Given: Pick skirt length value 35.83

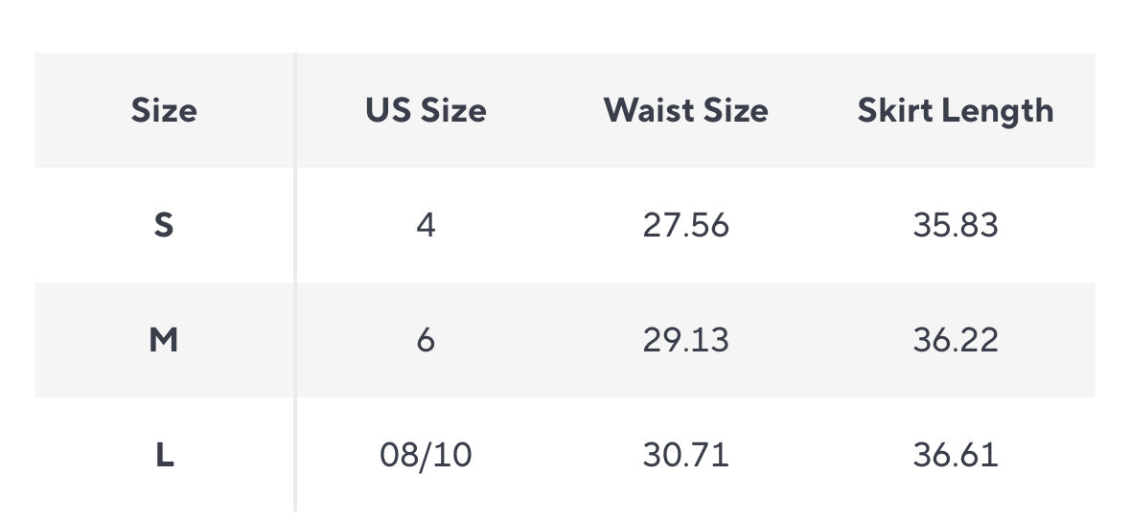Looking at the screenshot, I should tap(955, 226).
